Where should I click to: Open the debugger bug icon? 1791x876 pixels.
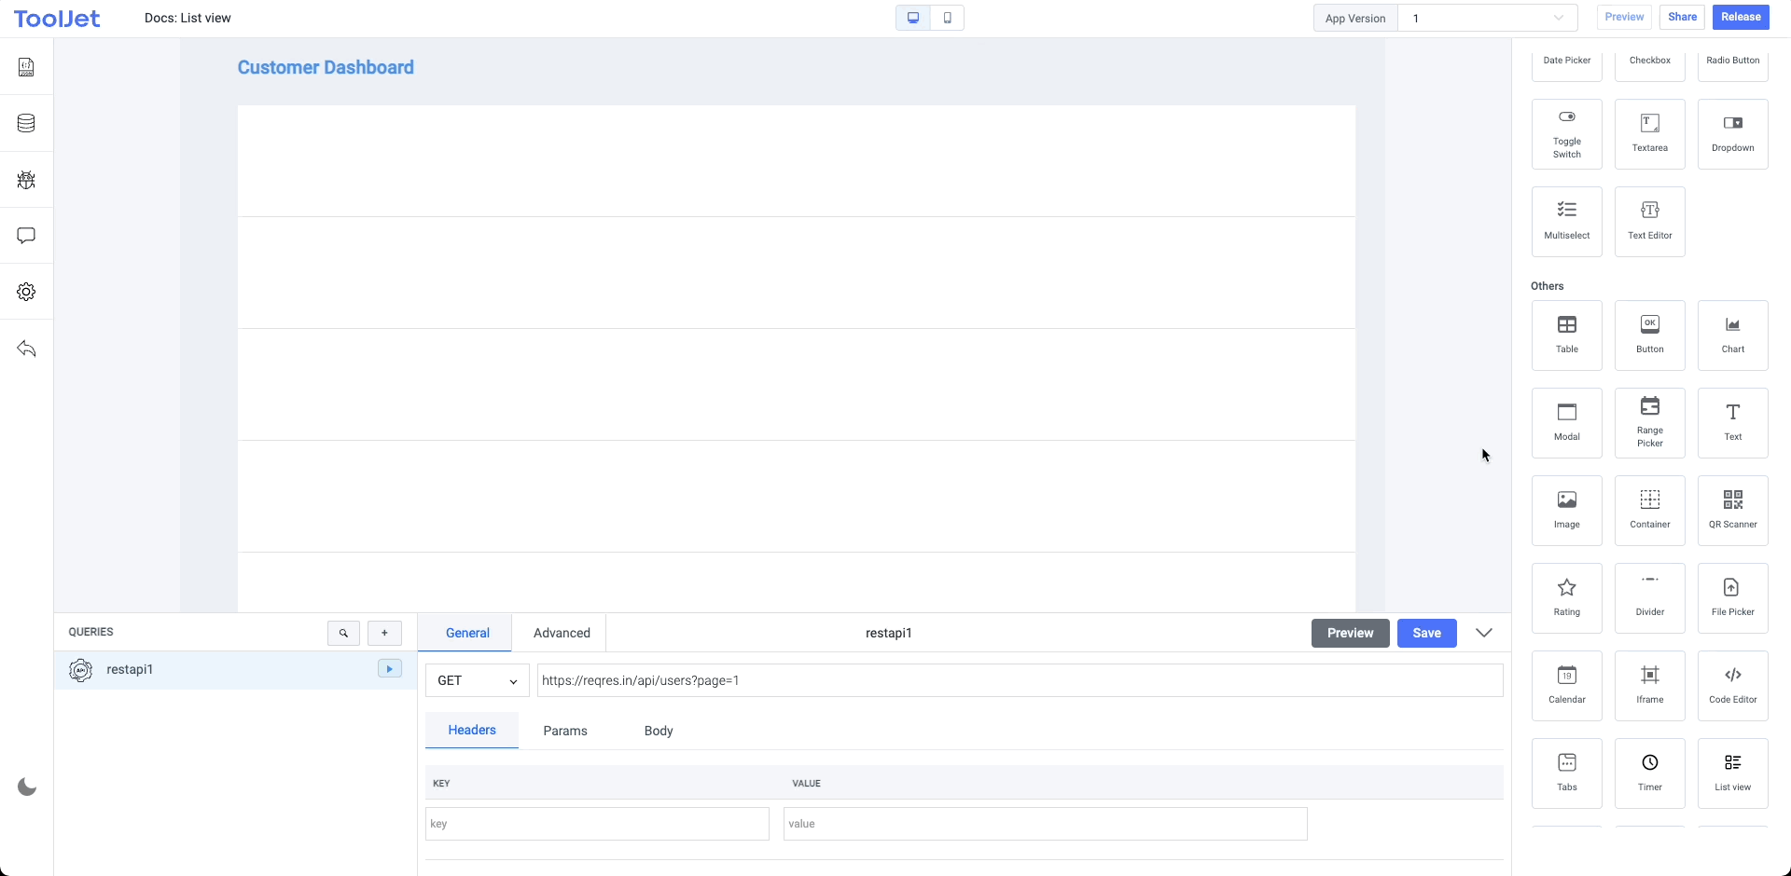pos(26,180)
